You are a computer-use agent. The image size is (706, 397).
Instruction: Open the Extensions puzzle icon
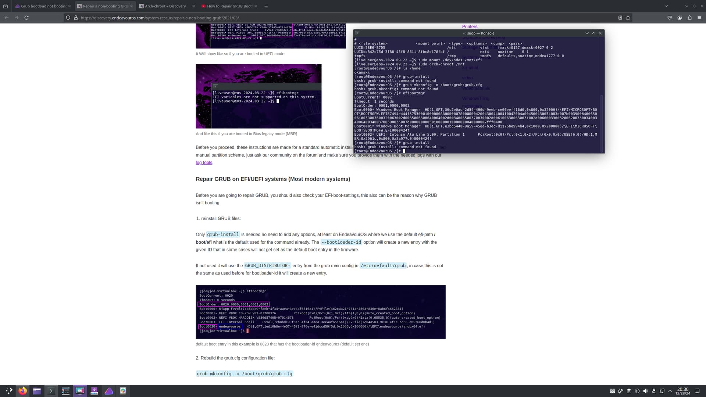point(689,18)
